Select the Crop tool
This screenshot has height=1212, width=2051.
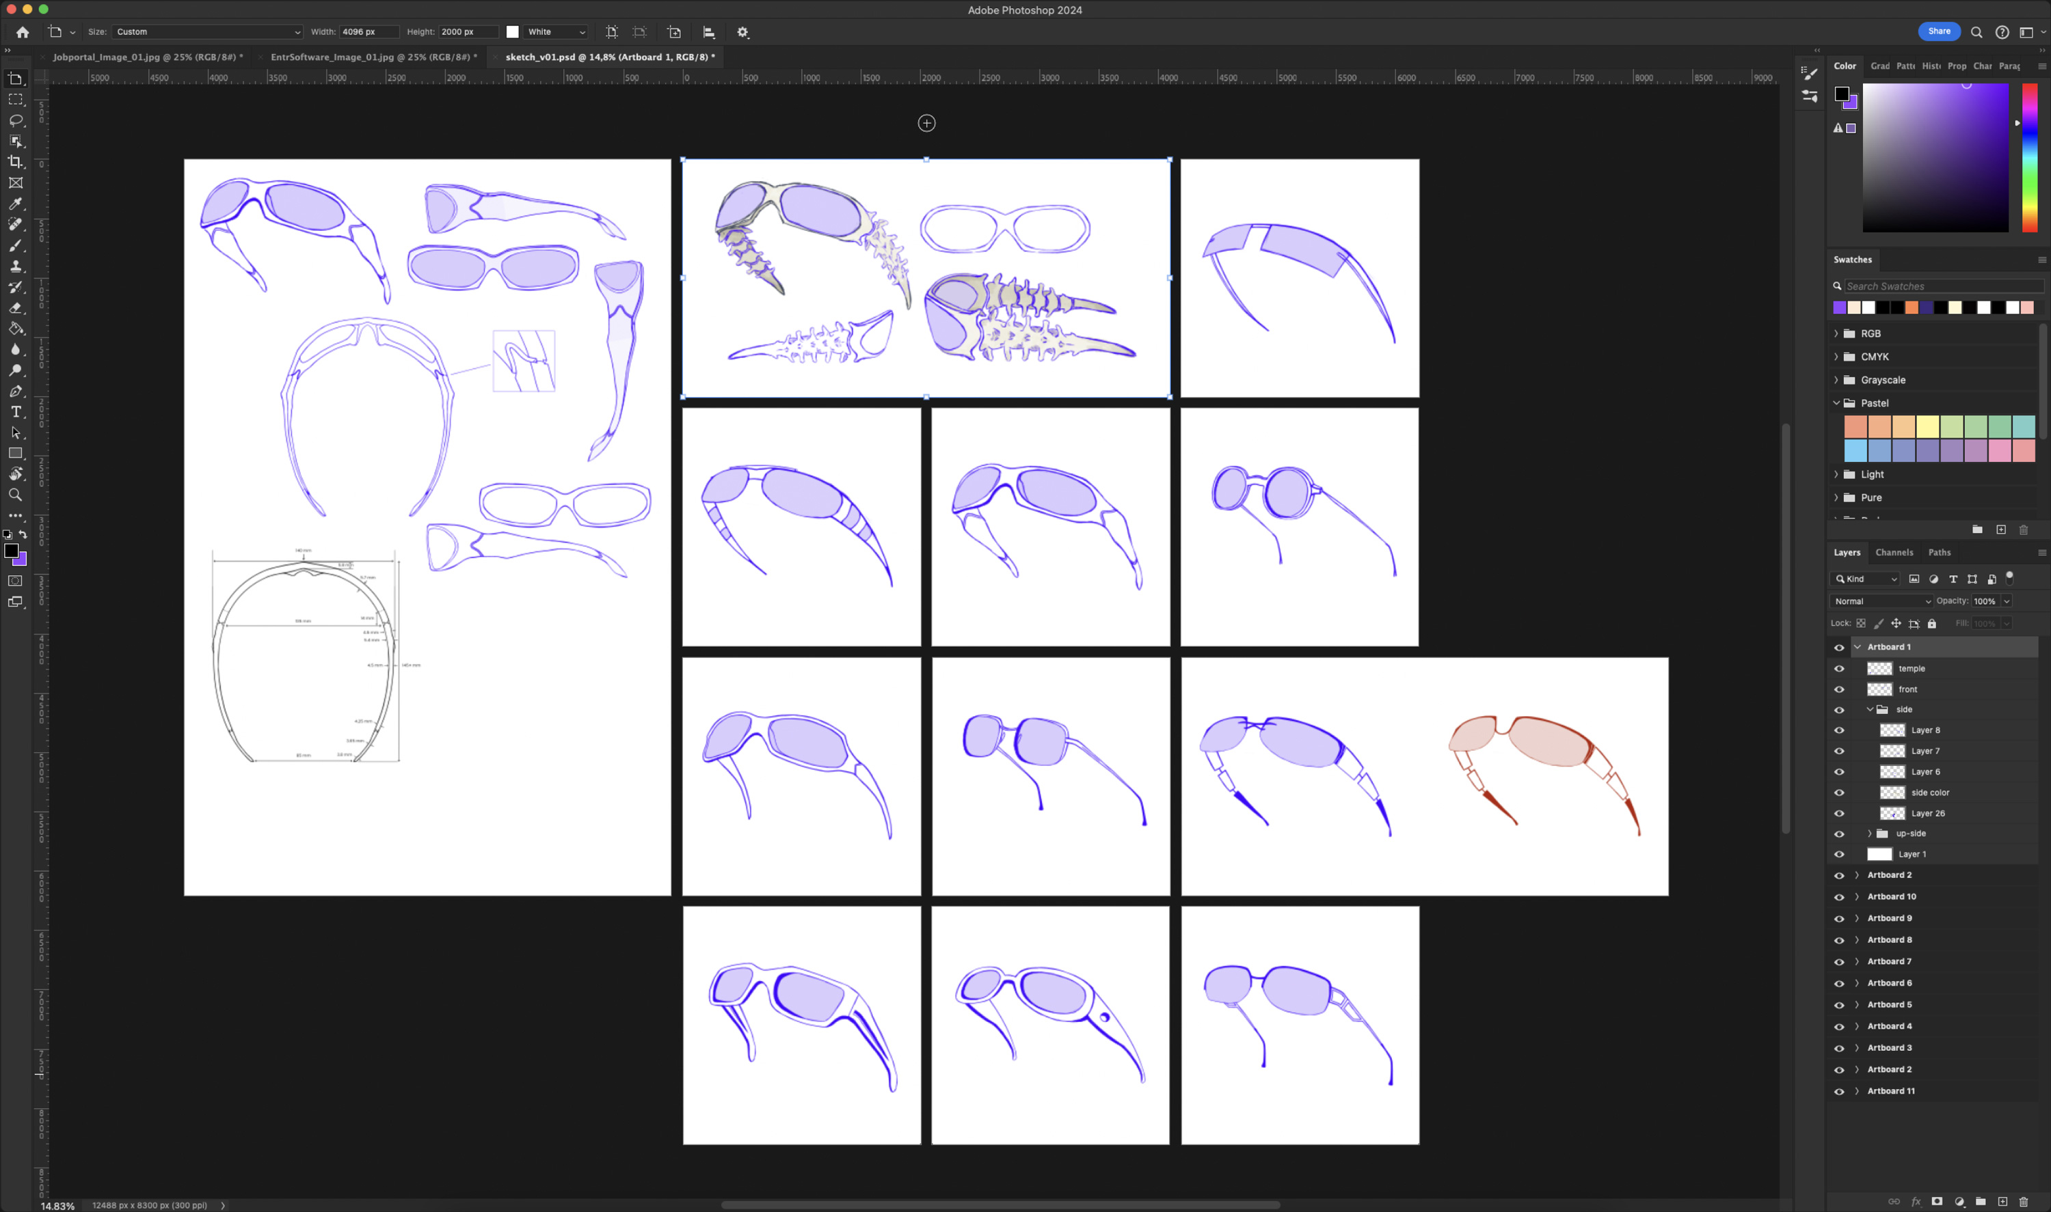pos(16,162)
